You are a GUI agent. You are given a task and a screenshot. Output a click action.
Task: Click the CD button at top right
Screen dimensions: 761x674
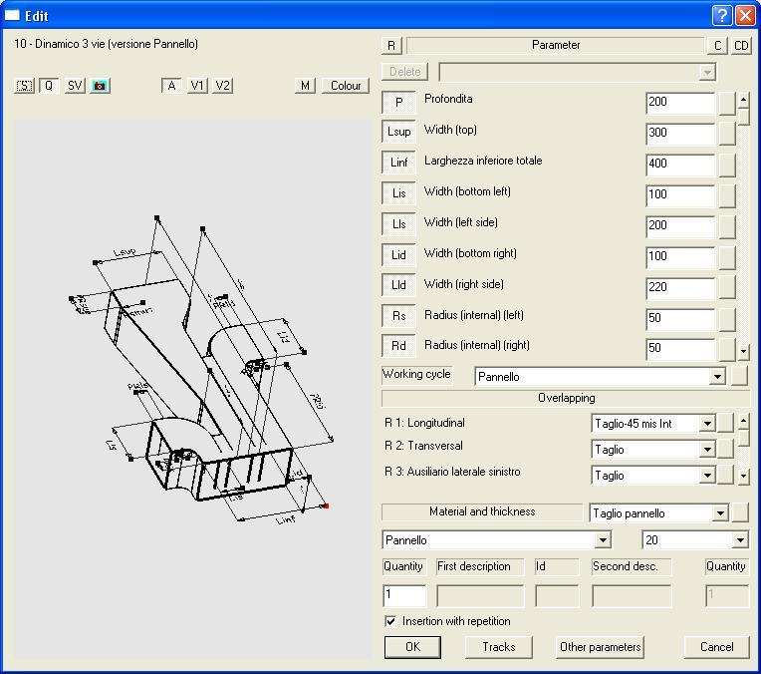pos(741,46)
